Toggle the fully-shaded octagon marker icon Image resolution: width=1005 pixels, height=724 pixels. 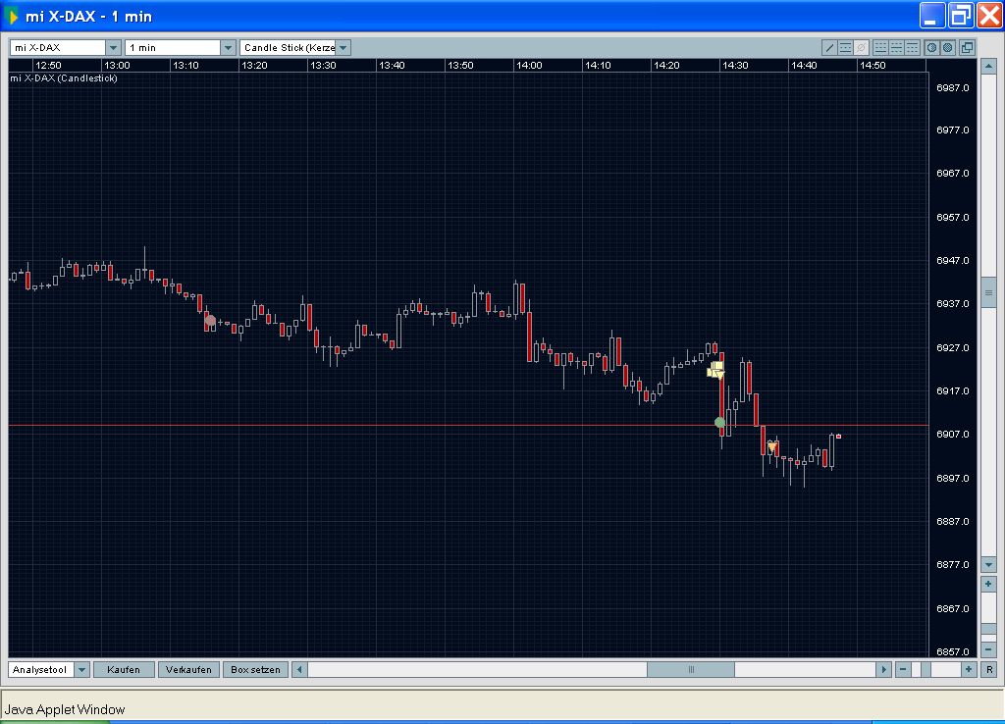[948, 47]
